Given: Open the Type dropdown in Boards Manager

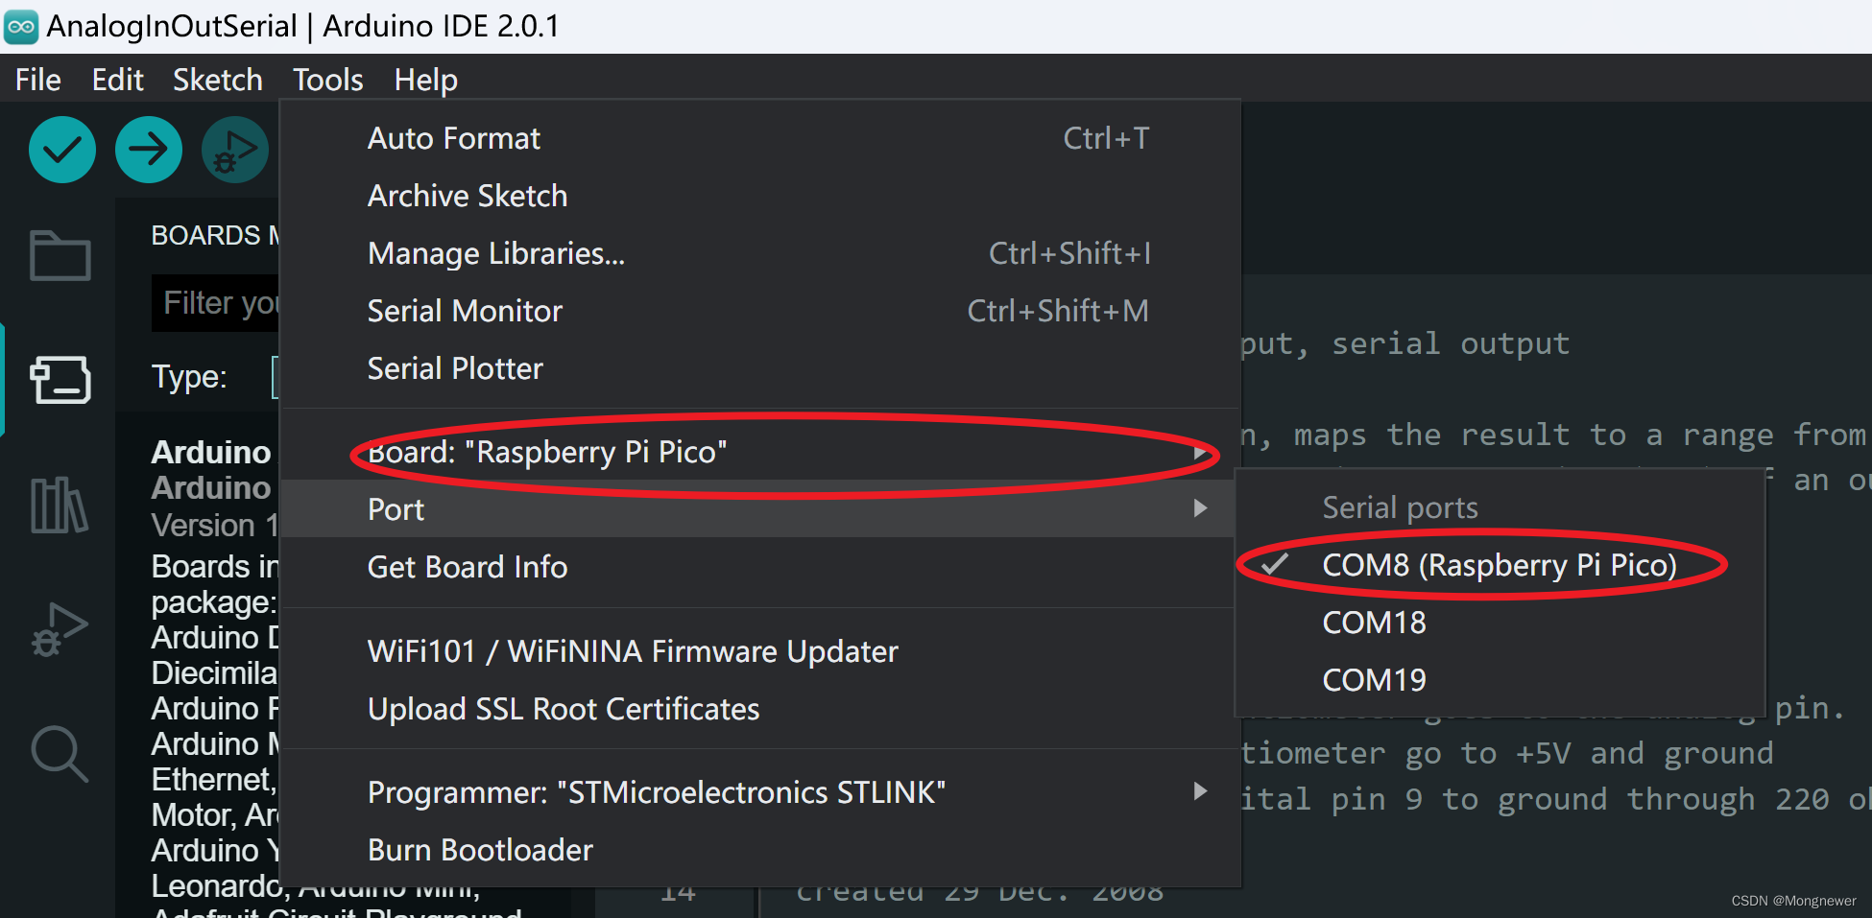Looking at the screenshot, I should [276, 377].
